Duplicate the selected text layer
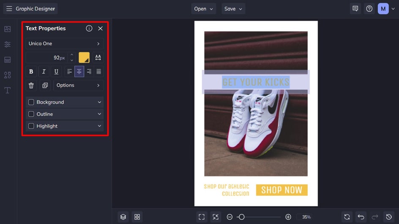 pos(45,85)
